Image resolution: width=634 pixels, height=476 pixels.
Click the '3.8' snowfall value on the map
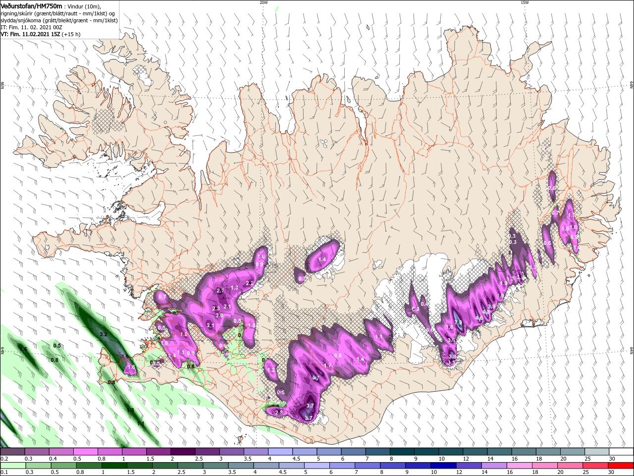coord(452,357)
